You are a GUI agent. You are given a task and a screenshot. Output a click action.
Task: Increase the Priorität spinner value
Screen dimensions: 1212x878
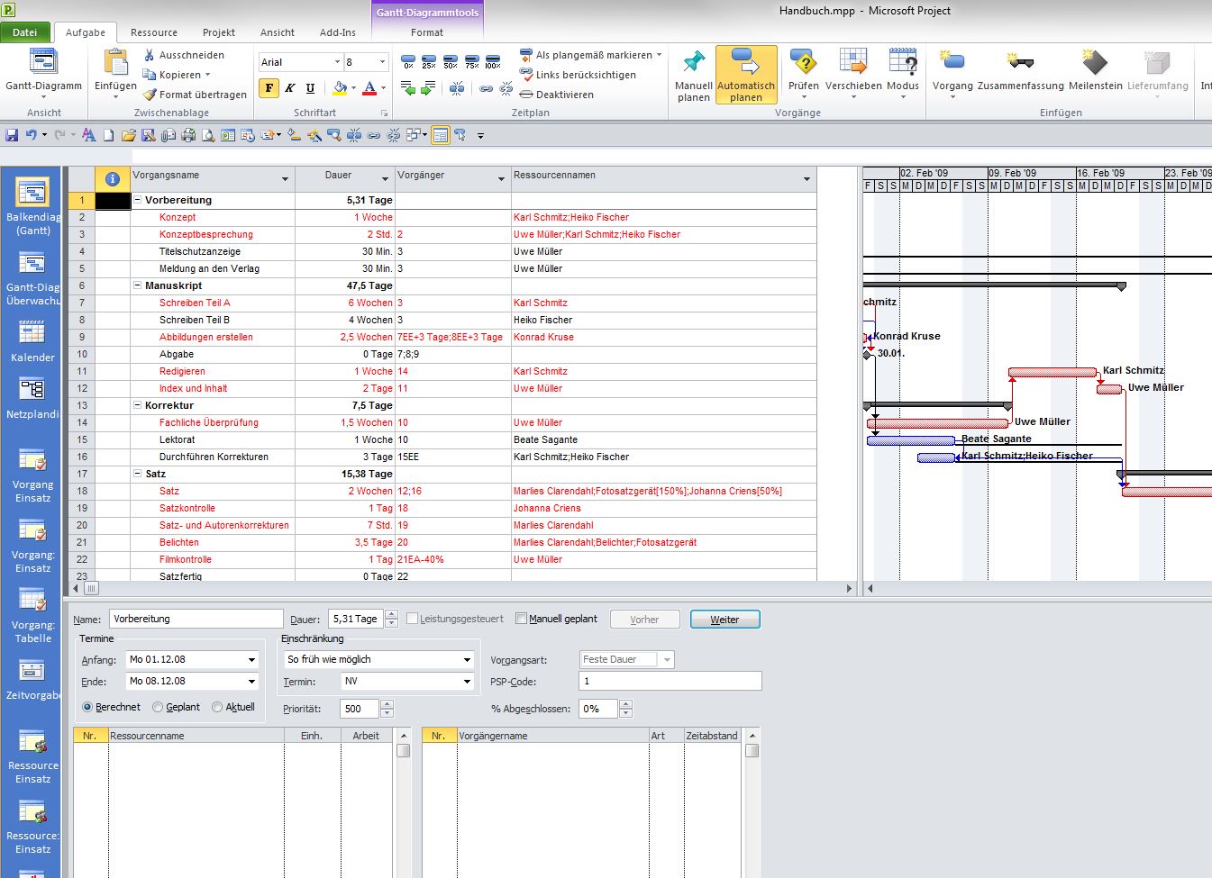(x=387, y=704)
